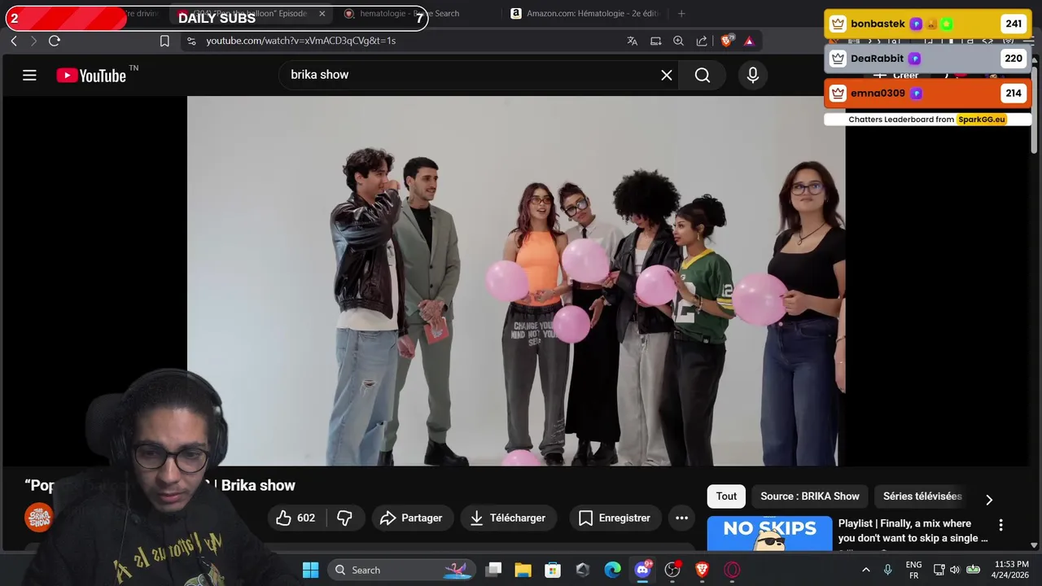Click the BRIKA Show channel avatar

point(38,518)
